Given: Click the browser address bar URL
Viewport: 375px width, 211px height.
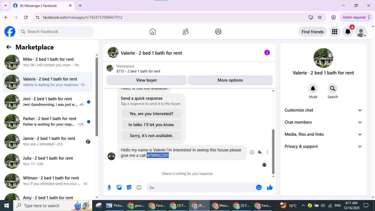Looking at the screenshot, I should (x=83, y=17).
